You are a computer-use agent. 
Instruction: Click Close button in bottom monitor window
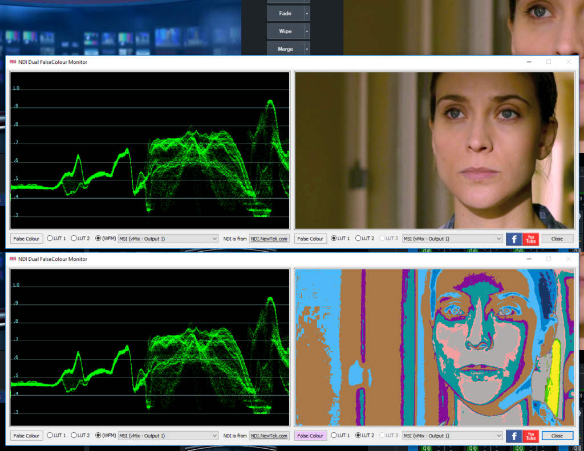(x=557, y=436)
